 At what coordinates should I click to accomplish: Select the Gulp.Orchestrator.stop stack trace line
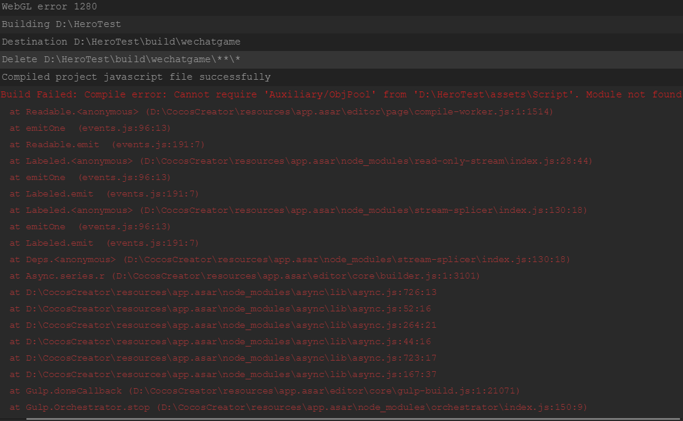[298, 407]
